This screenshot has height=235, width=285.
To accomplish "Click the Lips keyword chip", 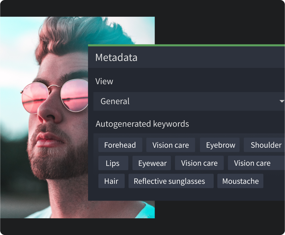I will click(113, 163).
